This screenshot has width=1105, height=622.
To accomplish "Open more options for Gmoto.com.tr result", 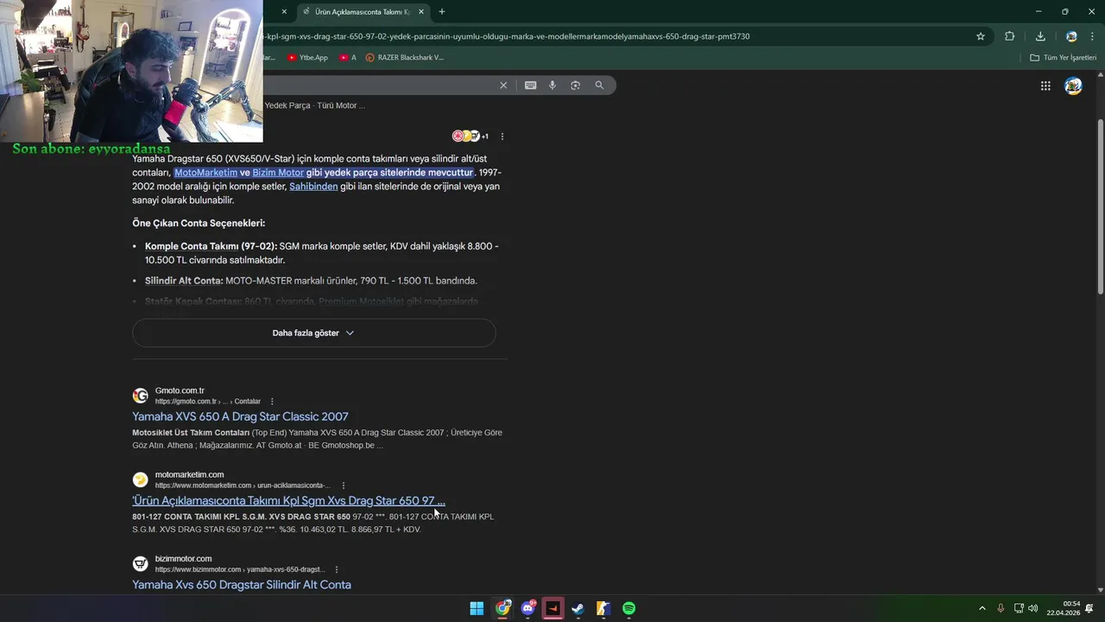I will pyautogui.click(x=272, y=401).
